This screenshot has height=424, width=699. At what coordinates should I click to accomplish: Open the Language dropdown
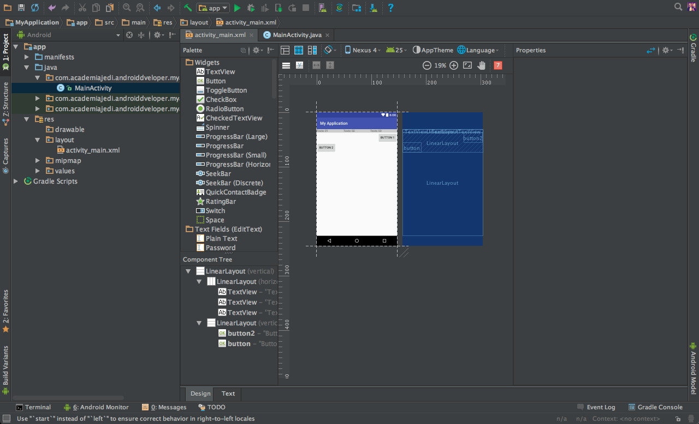pos(478,50)
